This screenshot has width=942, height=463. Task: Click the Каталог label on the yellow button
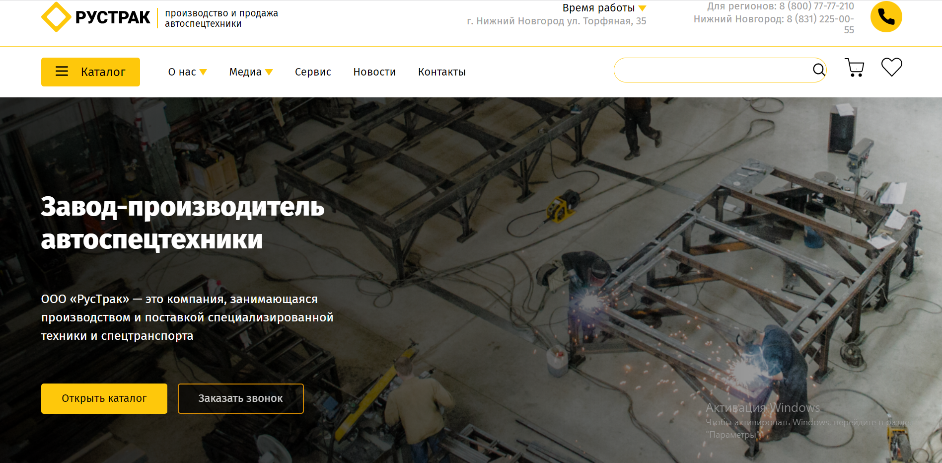tap(103, 72)
